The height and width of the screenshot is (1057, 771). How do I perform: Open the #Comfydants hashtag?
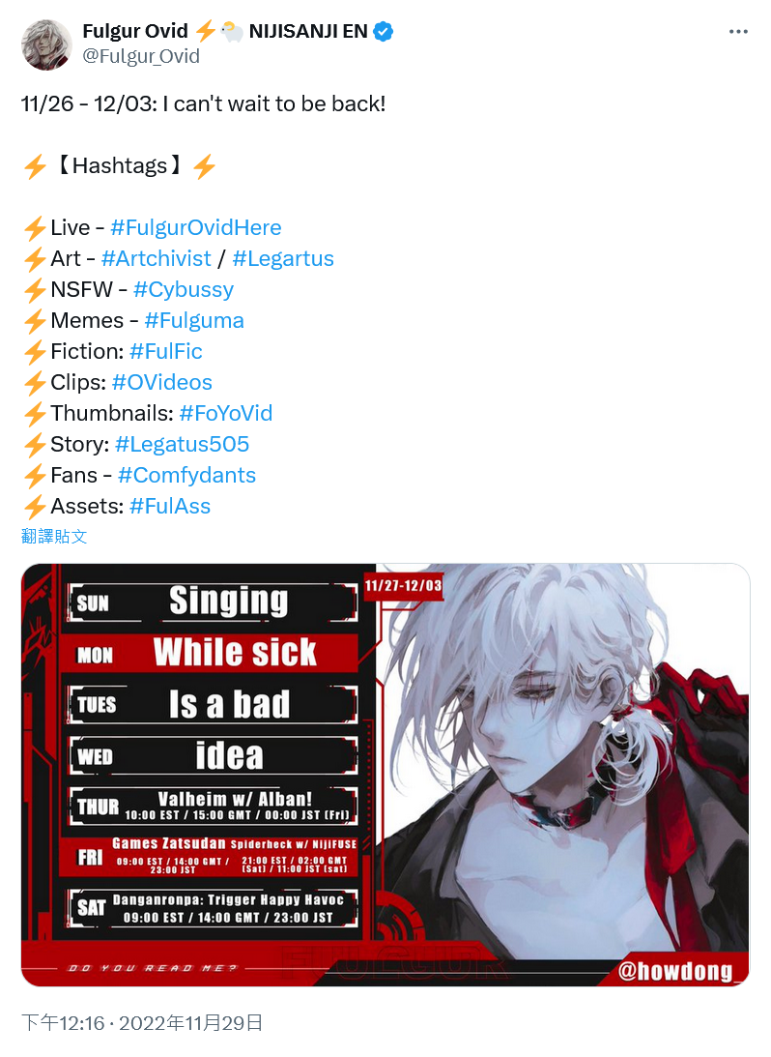point(186,476)
